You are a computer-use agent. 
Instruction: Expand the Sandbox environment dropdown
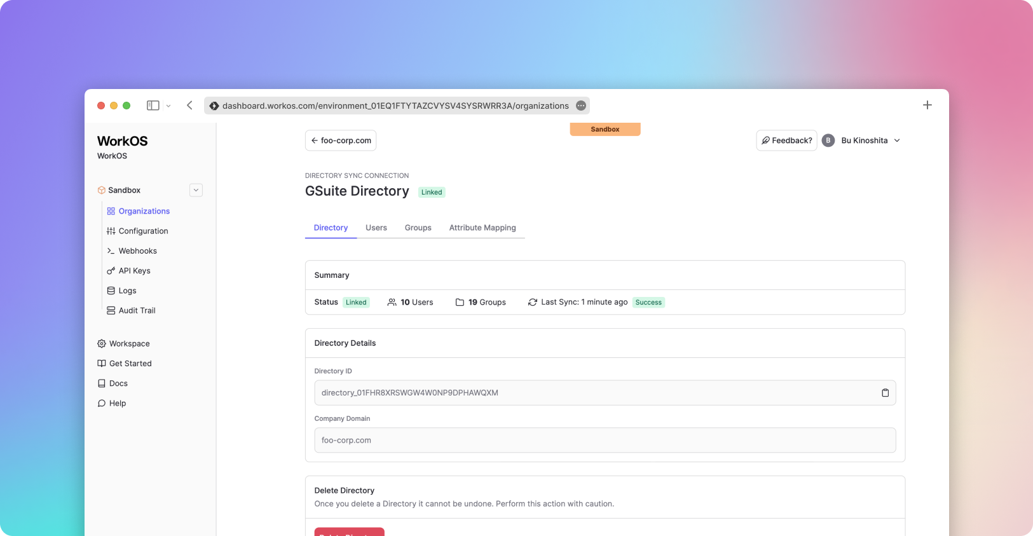pos(196,190)
